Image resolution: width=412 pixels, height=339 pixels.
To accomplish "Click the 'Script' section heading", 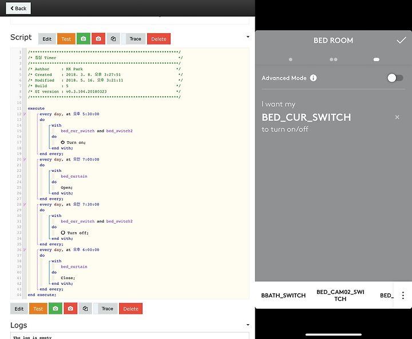I will tap(21, 37).
